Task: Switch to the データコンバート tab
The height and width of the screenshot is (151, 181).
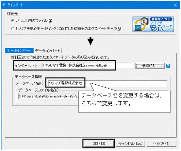Action: (48, 51)
